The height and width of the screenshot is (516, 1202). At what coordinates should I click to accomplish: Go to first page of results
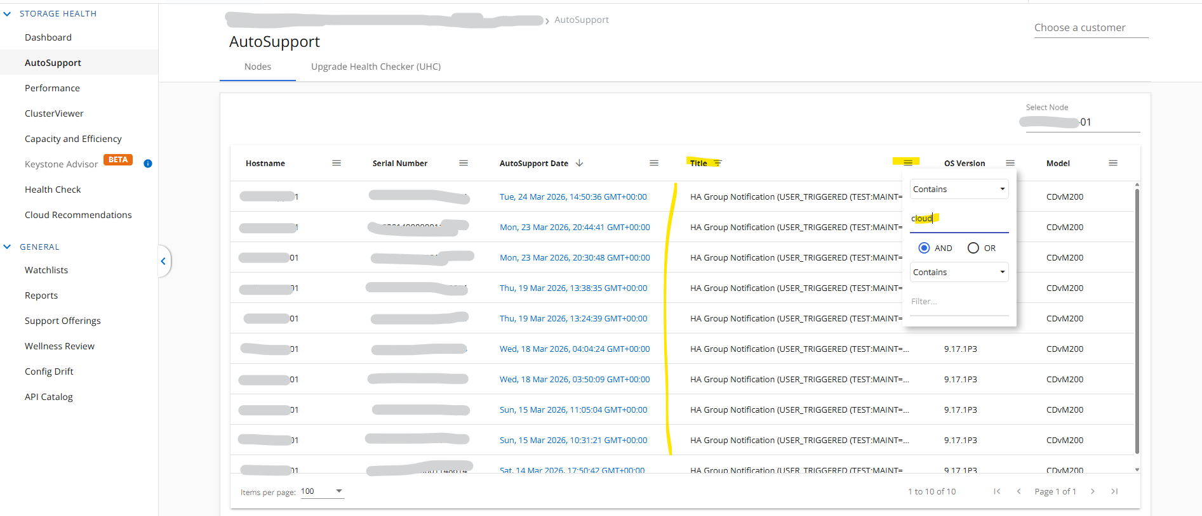(997, 491)
